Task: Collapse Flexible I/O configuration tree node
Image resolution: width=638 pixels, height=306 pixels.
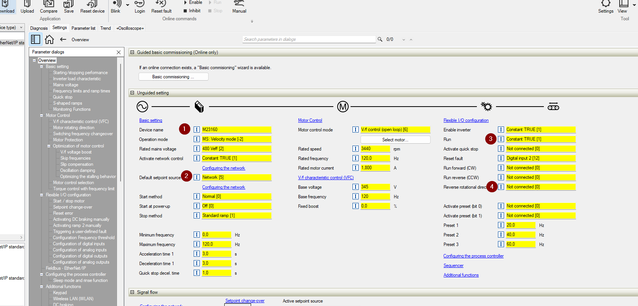Action: [42, 195]
